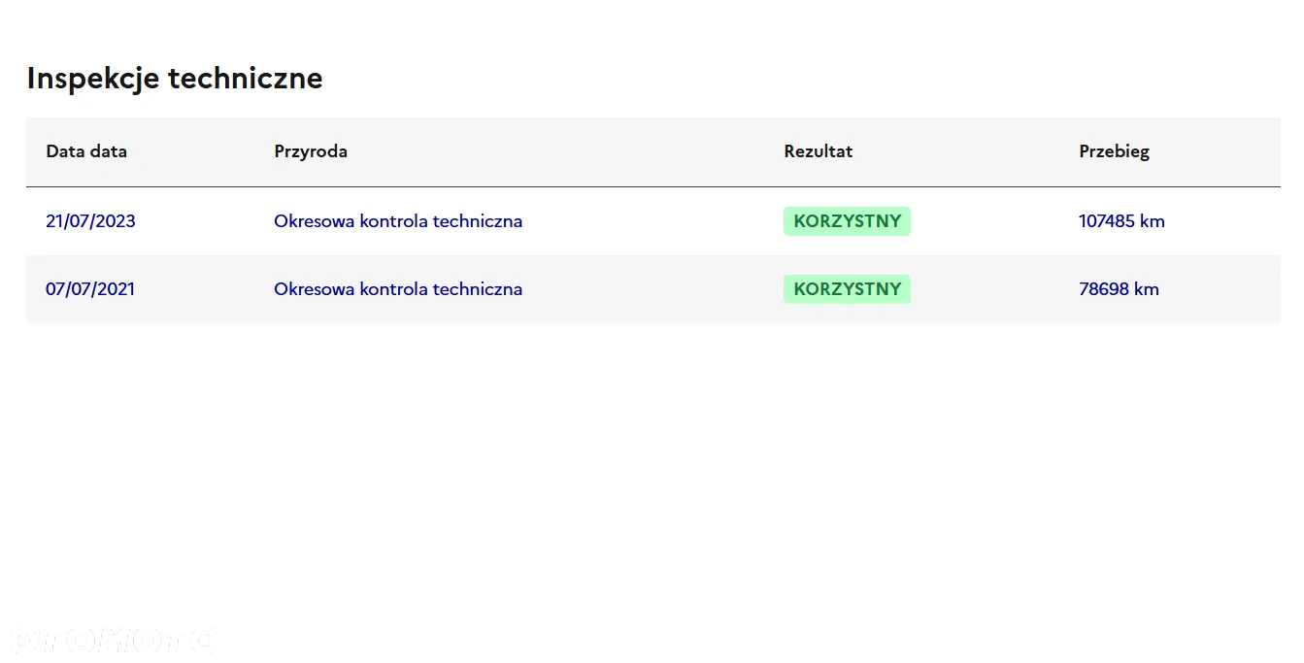
Task: Click the date 21/07/2023
Action: [90, 221]
